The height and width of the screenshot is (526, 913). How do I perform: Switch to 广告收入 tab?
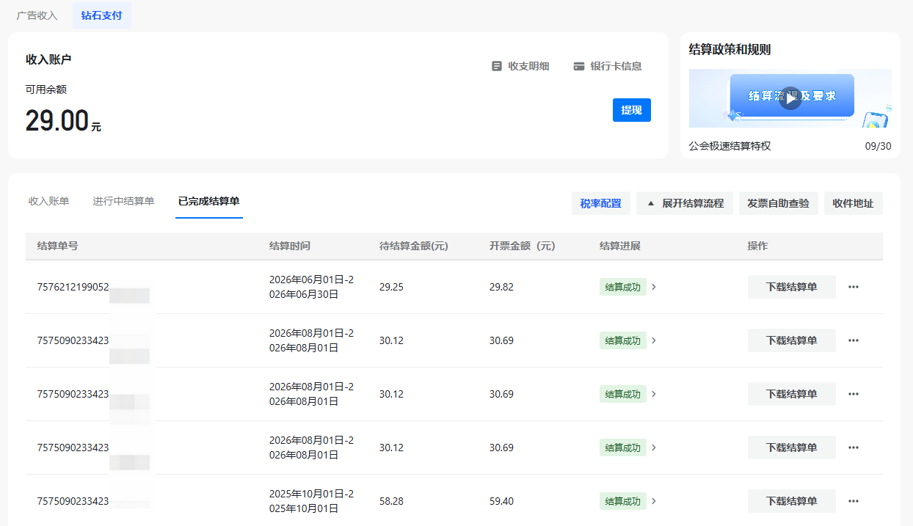pos(37,15)
